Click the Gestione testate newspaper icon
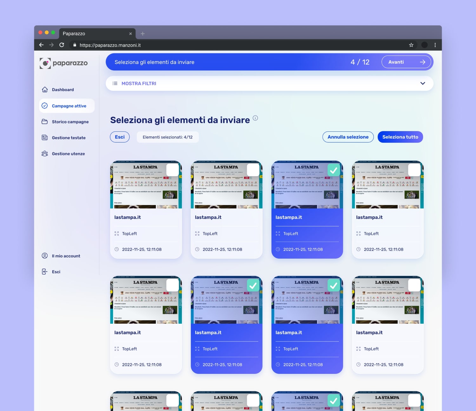 tap(45, 137)
